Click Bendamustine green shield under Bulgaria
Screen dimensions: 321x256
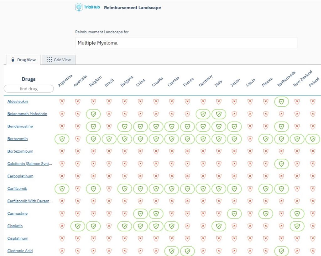coord(124,127)
